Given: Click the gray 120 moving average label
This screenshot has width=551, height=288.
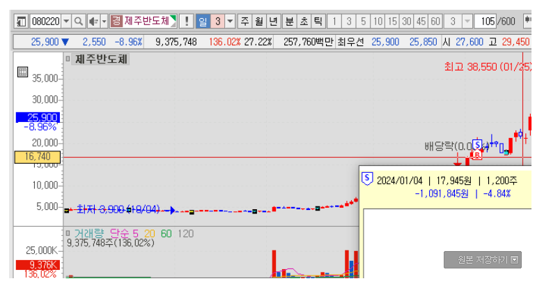Looking at the screenshot, I should (185, 234).
